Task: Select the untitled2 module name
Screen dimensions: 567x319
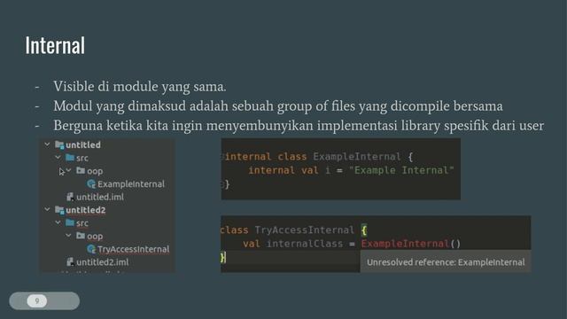Action: tap(85, 210)
